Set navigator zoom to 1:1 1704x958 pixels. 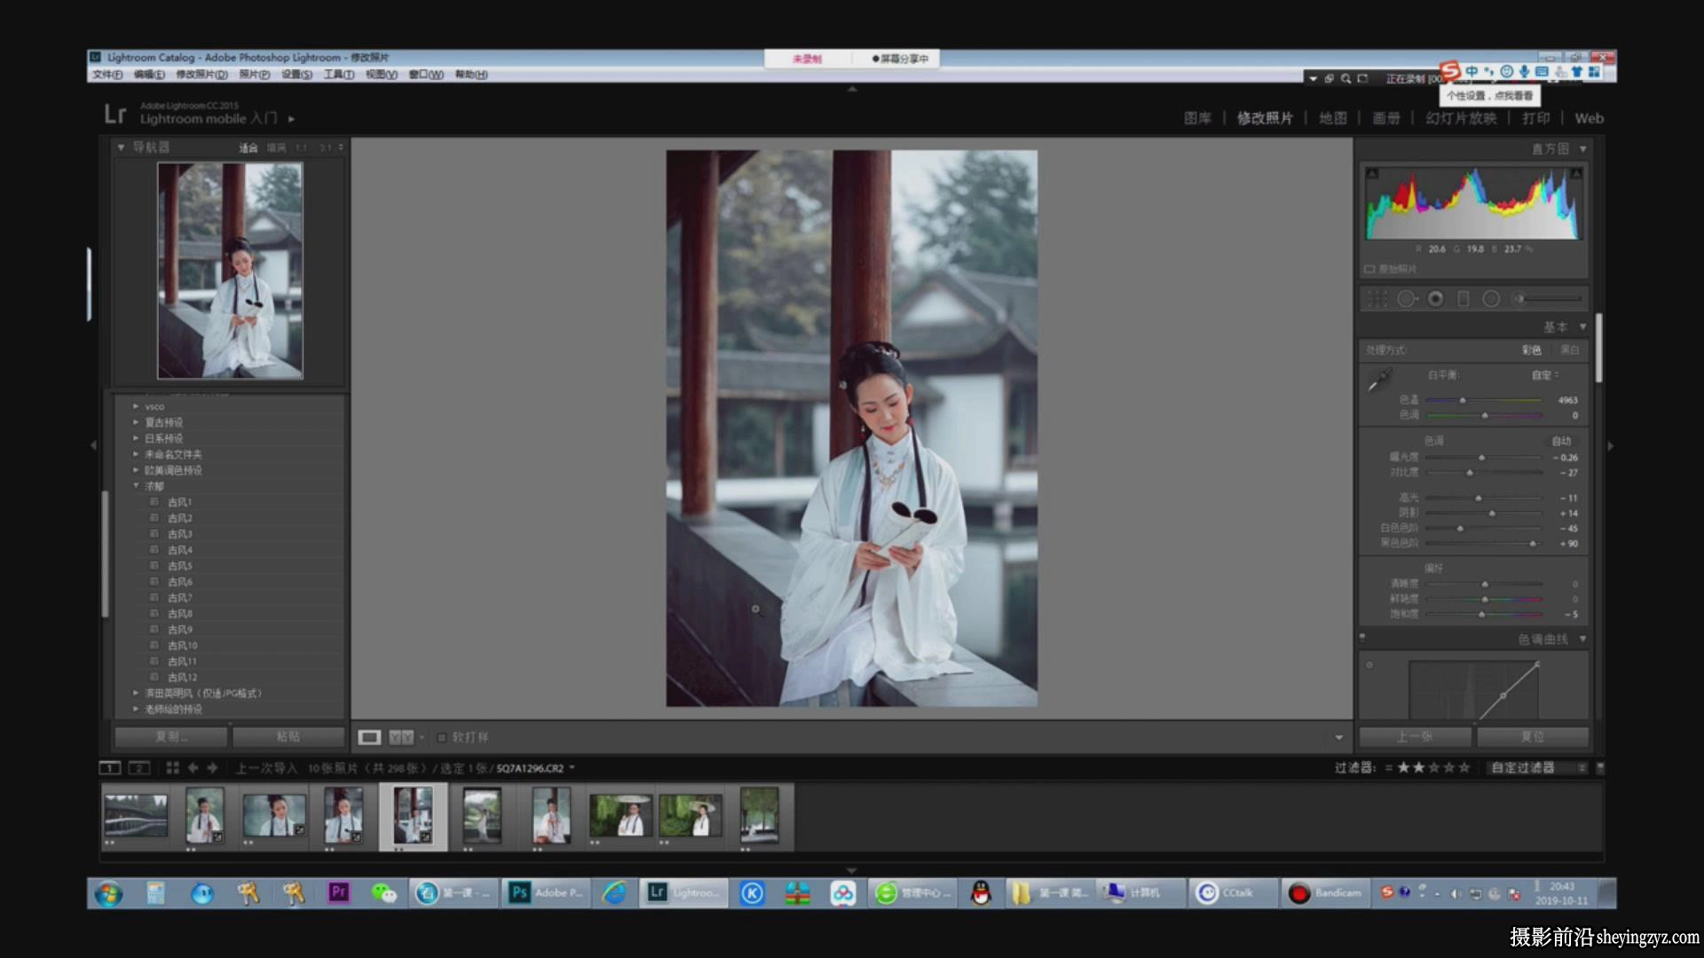(302, 148)
